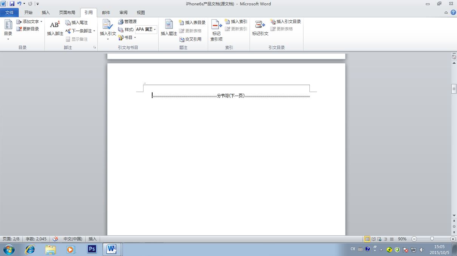Open the 目录 table of contents button
The image size is (457, 256).
point(8,30)
